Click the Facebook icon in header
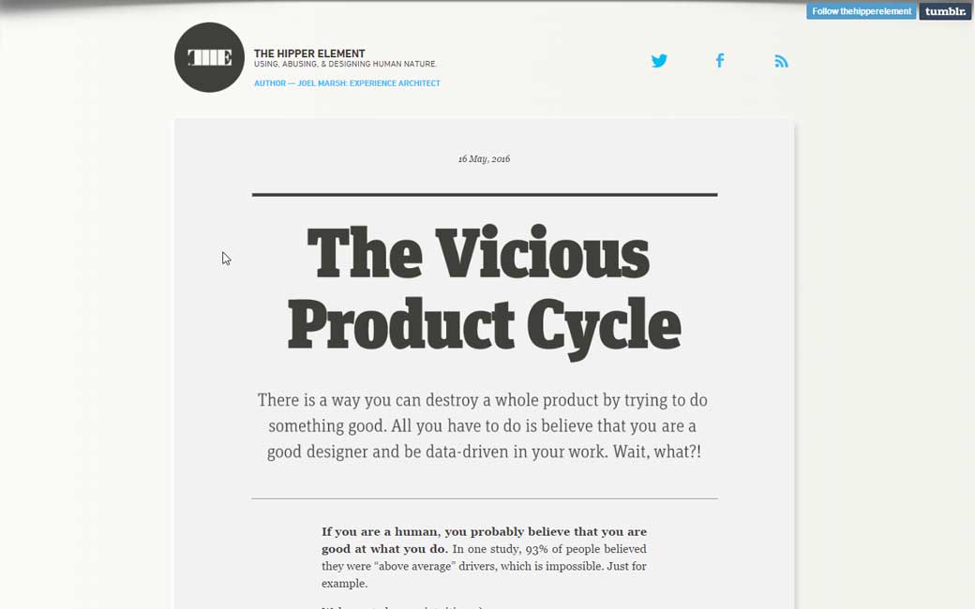975x609 pixels. (x=720, y=61)
